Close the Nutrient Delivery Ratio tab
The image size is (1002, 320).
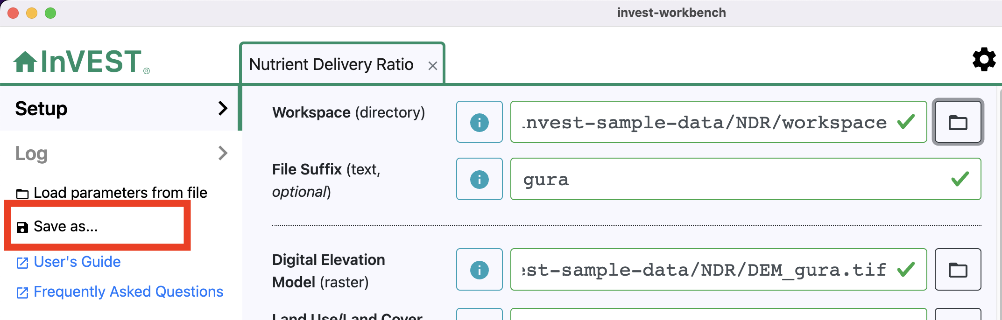(x=433, y=66)
